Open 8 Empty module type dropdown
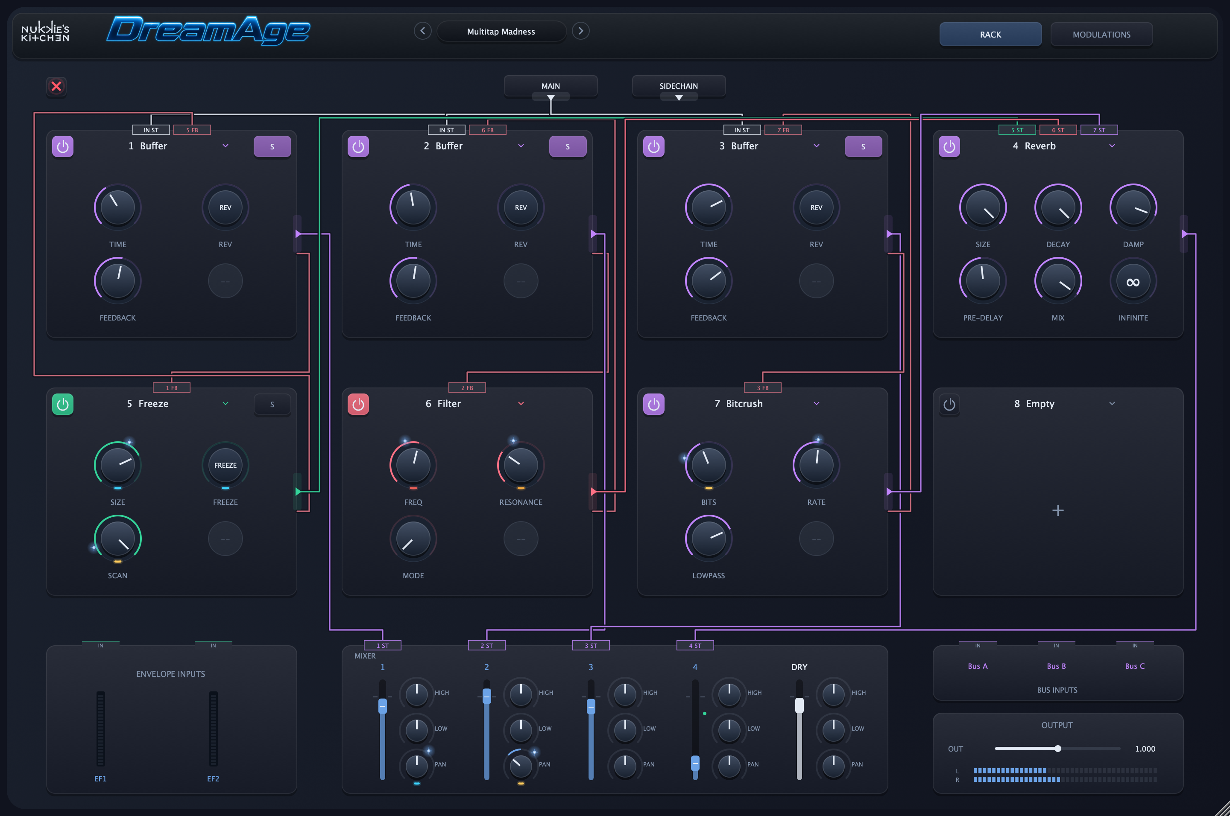The width and height of the screenshot is (1230, 816). click(1112, 403)
